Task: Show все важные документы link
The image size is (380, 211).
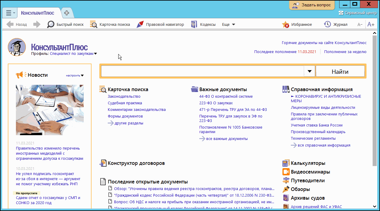Action: tap(227, 139)
